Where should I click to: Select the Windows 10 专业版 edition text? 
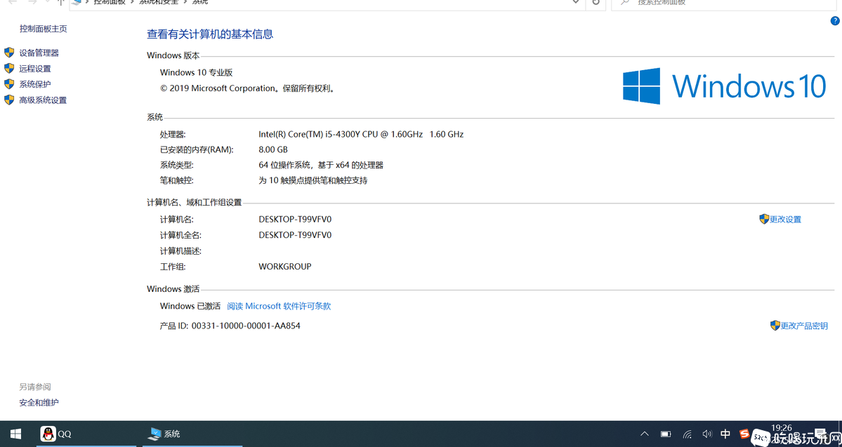pyautogui.click(x=196, y=72)
